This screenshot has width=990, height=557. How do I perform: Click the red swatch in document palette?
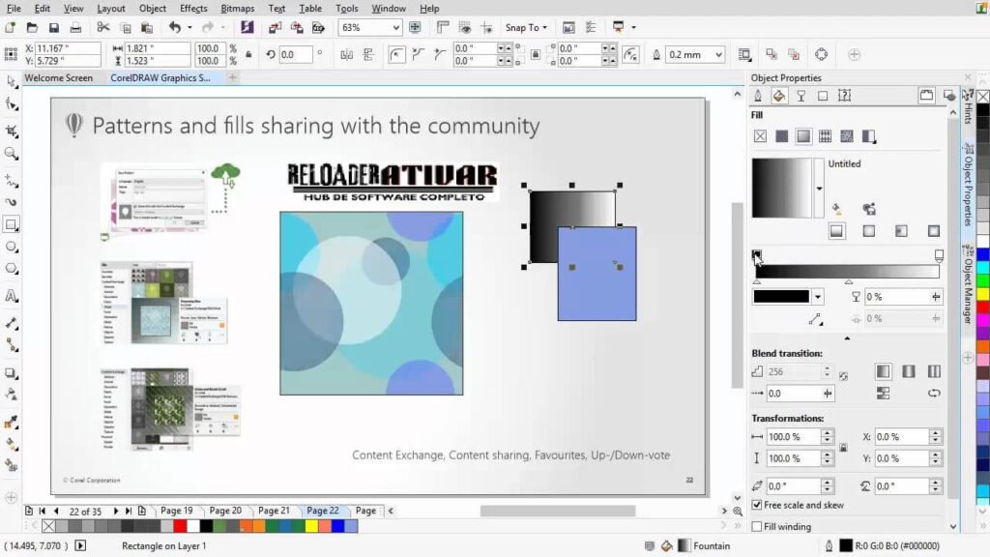point(180,525)
